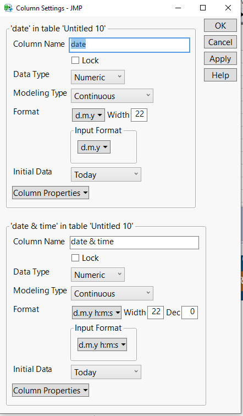Toggle Lock checkbox for the 'date' column

coord(75,61)
